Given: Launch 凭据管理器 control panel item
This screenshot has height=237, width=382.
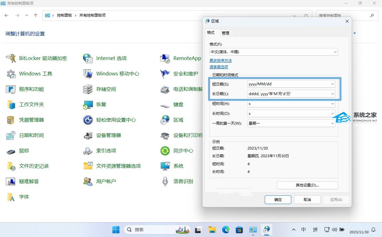Looking at the screenshot, I should (11, 120).
